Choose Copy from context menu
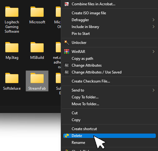The height and width of the screenshot is (151, 158). (x=109, y=120)
